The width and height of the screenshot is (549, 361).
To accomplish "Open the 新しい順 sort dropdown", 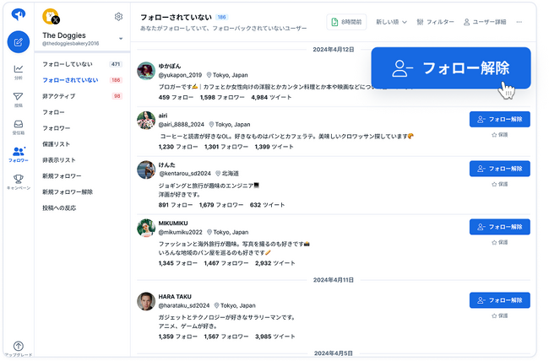I will click(391, 22).
